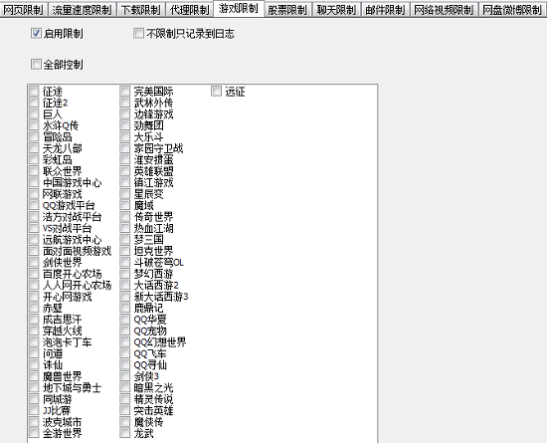Check the 面对面视频游戏 checkbox
This screenshot has width=547, height=443.
(34, 251)
